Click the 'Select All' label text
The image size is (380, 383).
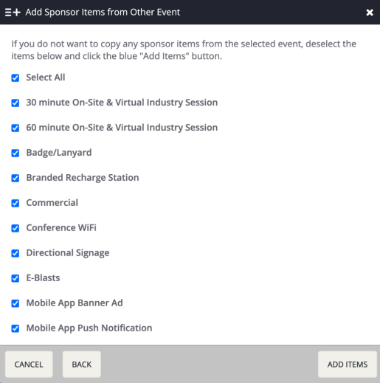[x=46, y=77]
